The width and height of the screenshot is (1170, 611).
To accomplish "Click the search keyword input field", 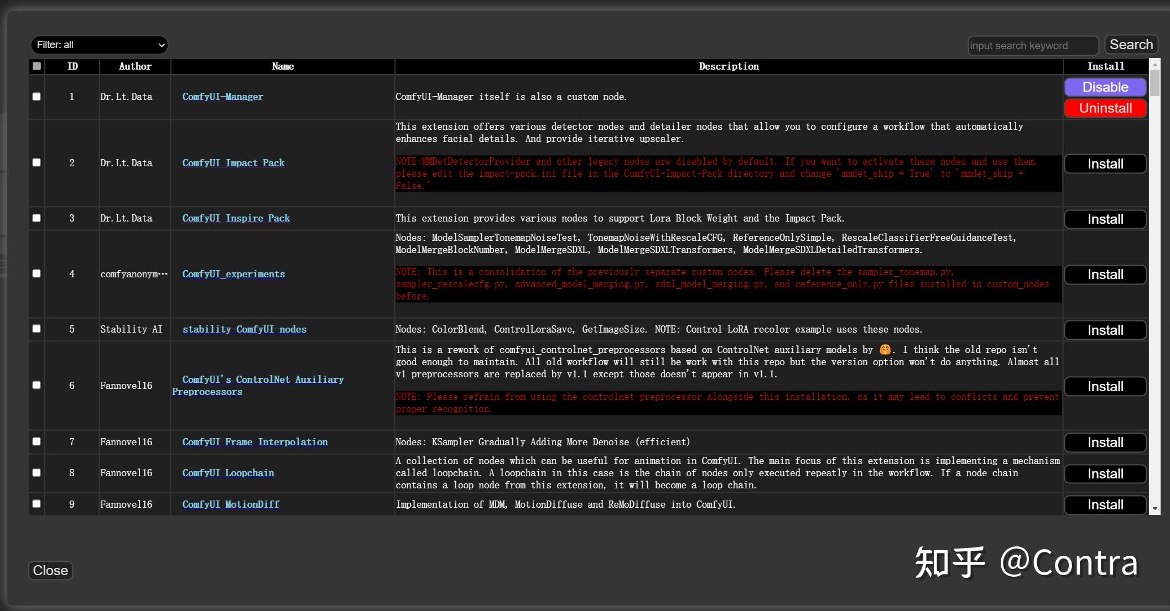I will 1032,45.
